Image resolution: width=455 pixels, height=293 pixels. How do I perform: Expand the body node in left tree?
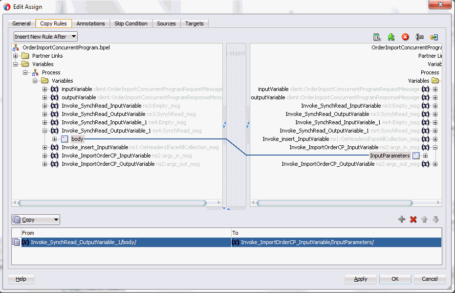(x=55, y=139)
